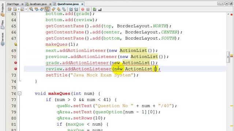Maximize the editor window
The width and height of the screenshot is (234, 131).
(231, 3)
